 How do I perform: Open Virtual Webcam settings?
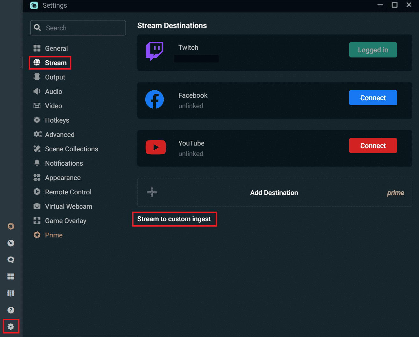pos(69,206)
